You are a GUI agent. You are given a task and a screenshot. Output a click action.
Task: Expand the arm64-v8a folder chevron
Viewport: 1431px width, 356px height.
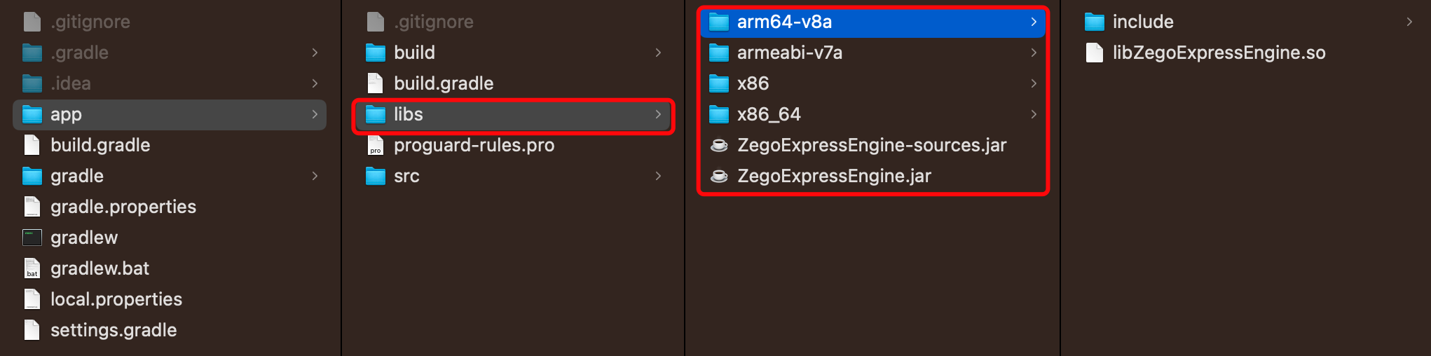pyautogui.click(x=1034, y=22)
